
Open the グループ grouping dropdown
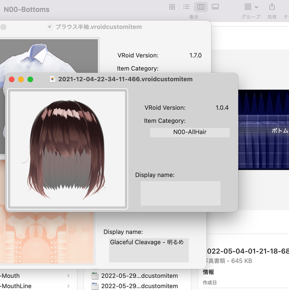pos(251,7)
